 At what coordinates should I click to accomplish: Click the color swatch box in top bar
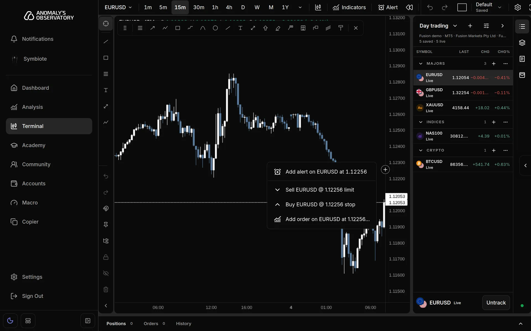click(462, 7)
